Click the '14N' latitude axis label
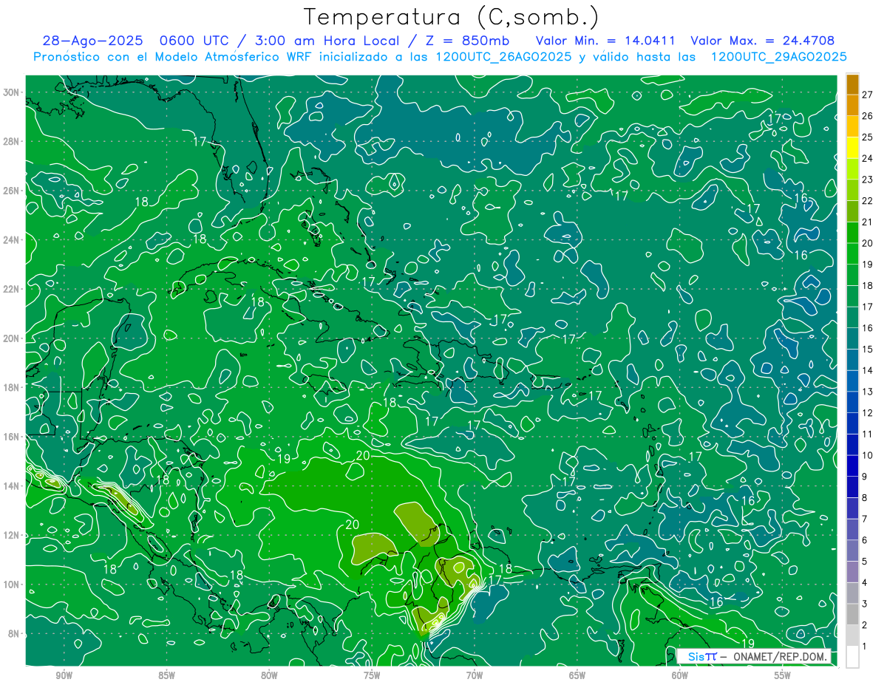Screen dimensions: 887x685 click(12, 486)
